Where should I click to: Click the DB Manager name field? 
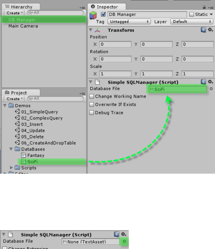click(147, 14)
